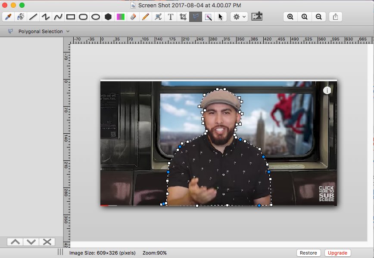The image size is (374, 258).
Task: Select the rectangle shape tool
Action: click(71, 17)
